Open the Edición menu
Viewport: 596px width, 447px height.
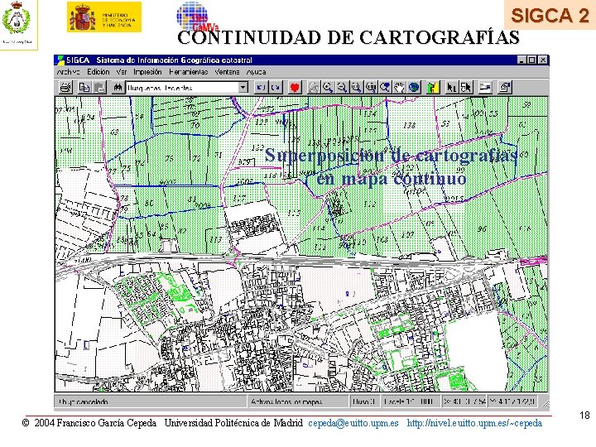click(x=98, y=72)
